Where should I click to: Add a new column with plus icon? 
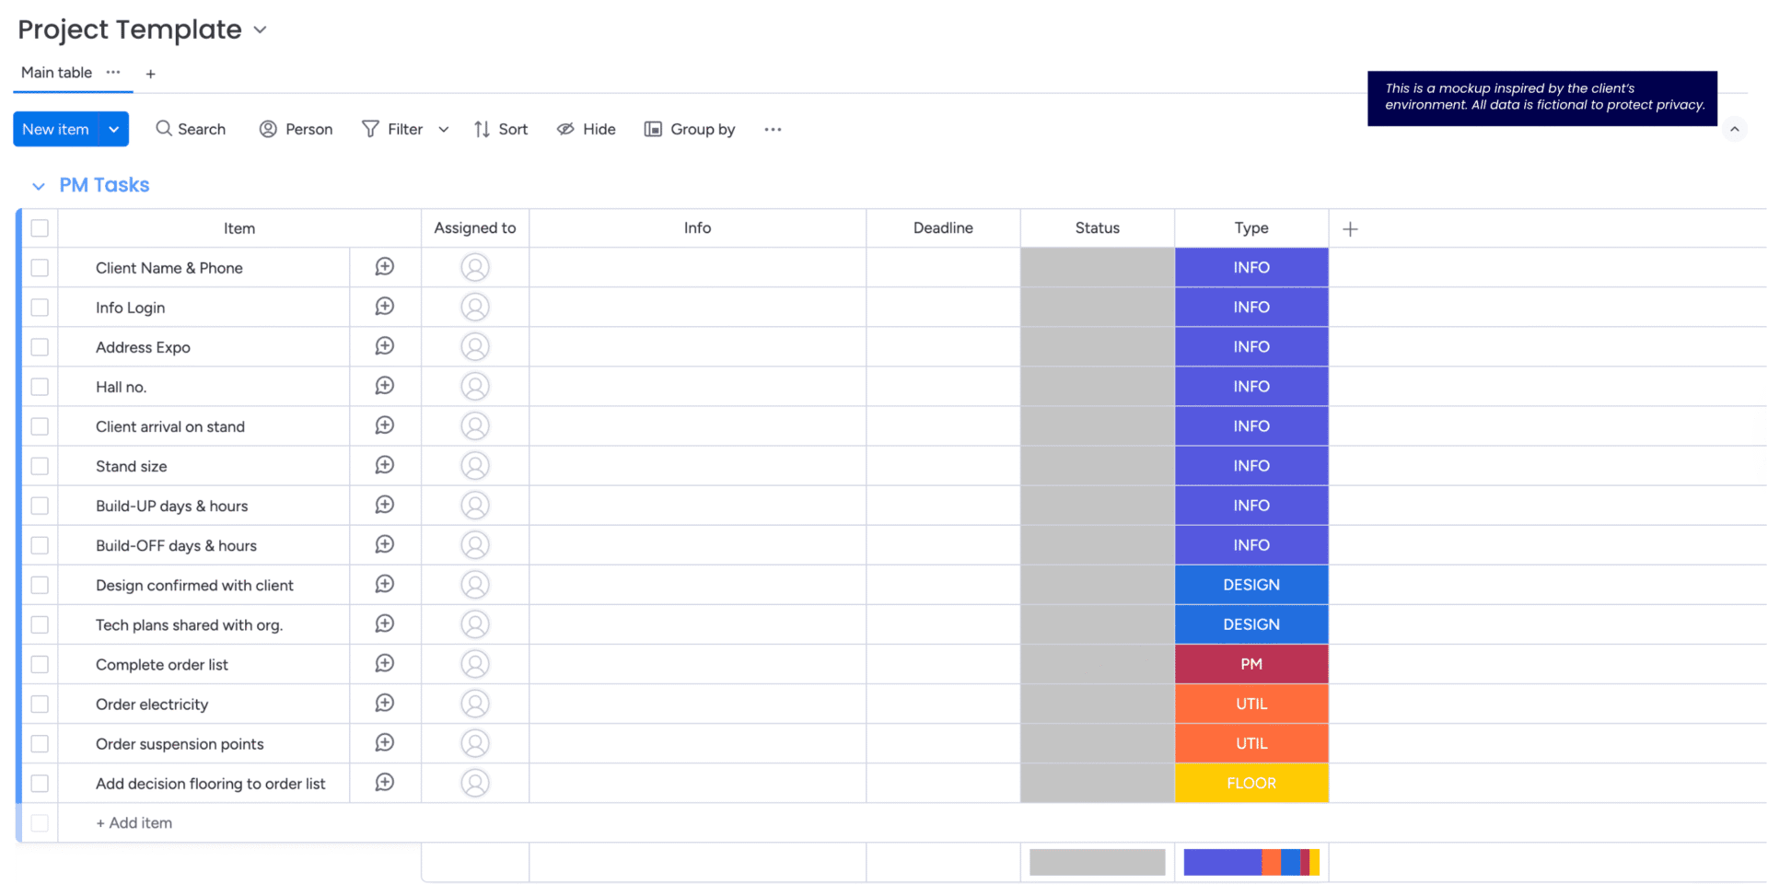click(x=1350, y=228)
